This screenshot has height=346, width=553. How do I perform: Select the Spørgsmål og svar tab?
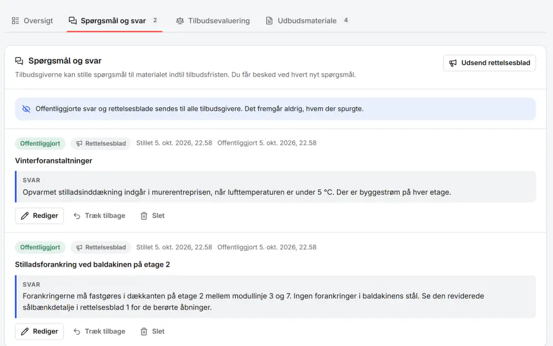pos(114,21)
